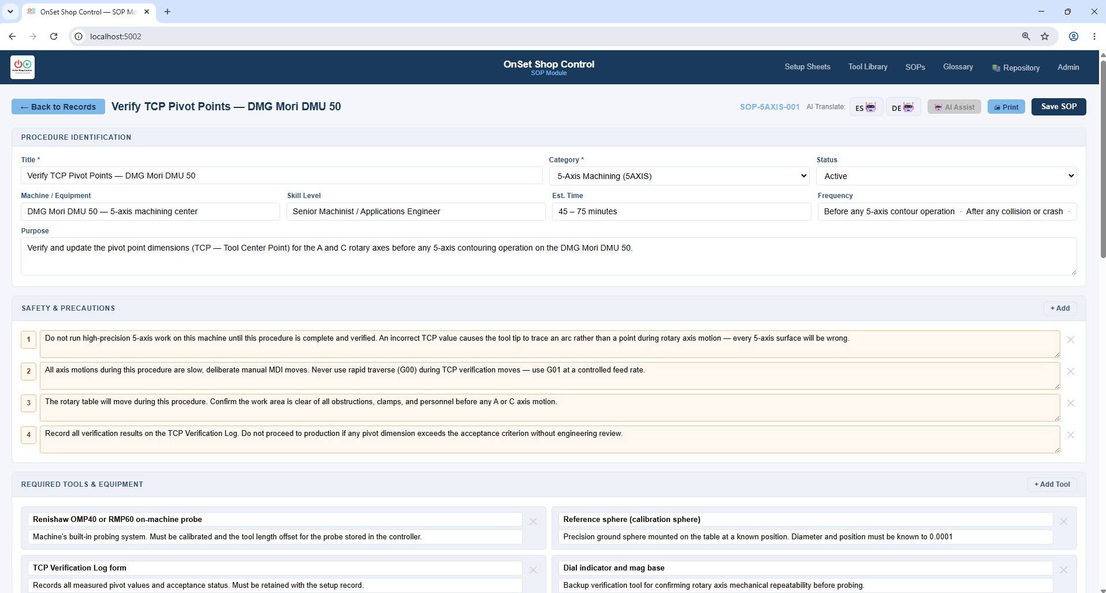The height and width of the screenshot is (593, 1106).
Task: Add a new safety precaution
Action: point(1060,308)
